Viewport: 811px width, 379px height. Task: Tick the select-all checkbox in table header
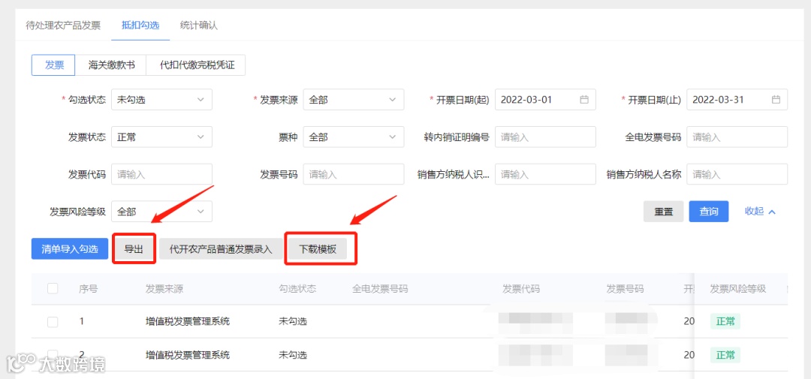53,288
